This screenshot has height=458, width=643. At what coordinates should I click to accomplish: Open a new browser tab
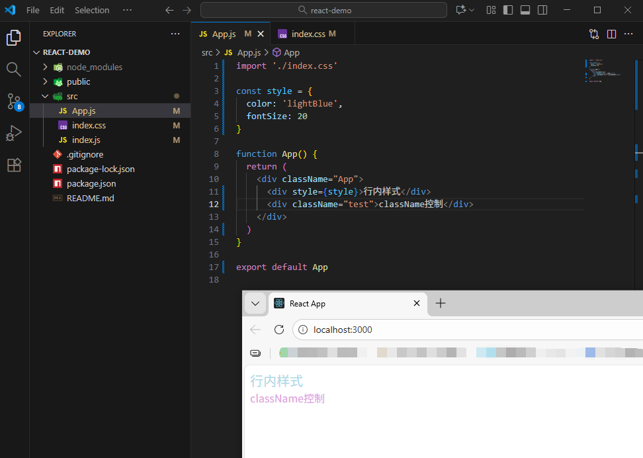441,303
